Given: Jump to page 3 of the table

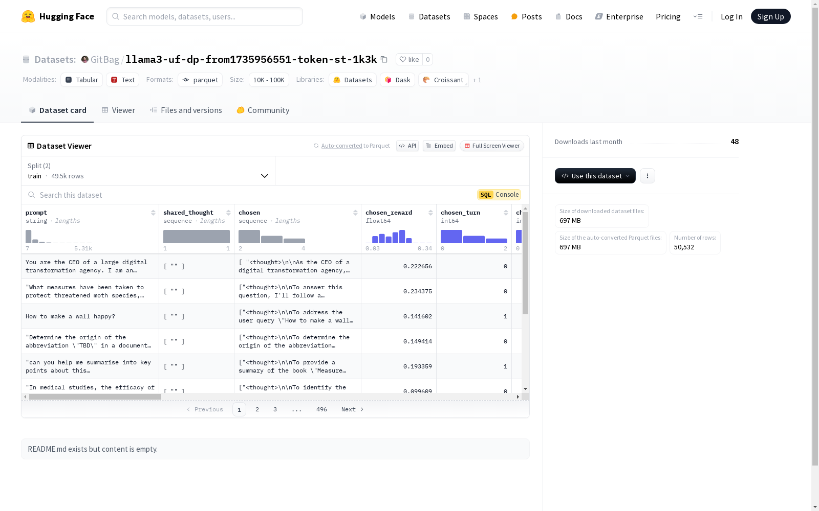Looking at the screenshot, I should click(275, 409).
